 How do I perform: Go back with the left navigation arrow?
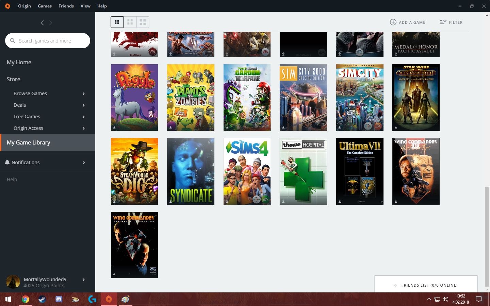tap(42, 23)
